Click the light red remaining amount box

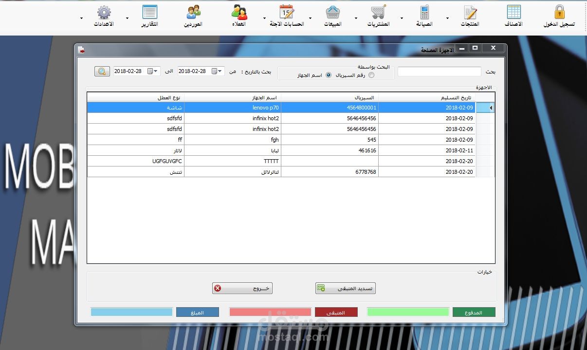pyautogui.click(x=270, y=313)
